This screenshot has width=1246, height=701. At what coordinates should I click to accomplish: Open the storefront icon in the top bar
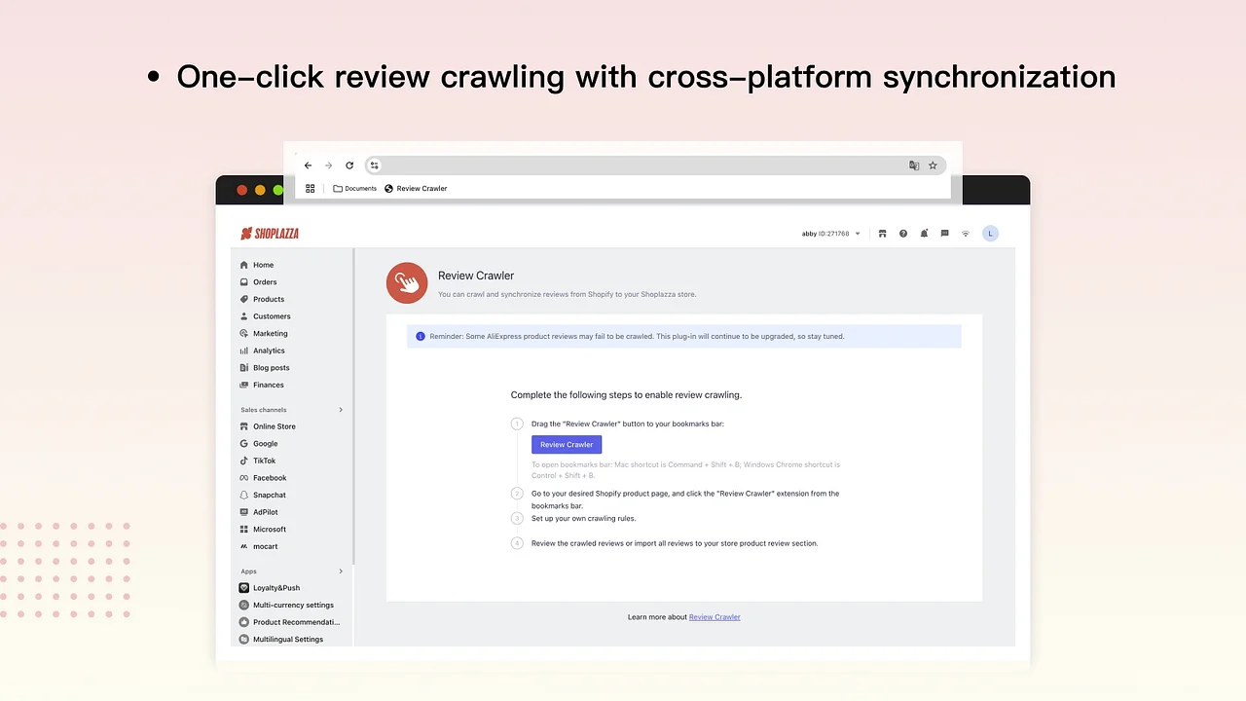point(882,233)
